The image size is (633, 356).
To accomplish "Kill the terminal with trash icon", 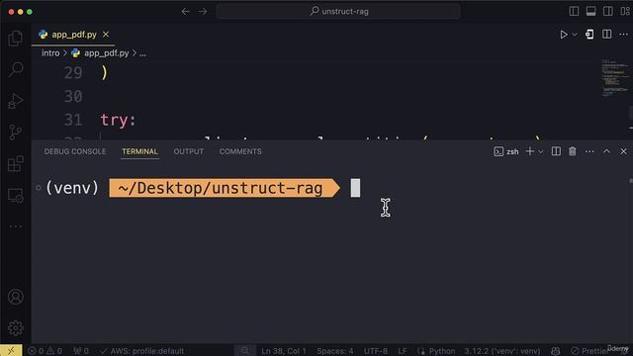I will 573,151.
